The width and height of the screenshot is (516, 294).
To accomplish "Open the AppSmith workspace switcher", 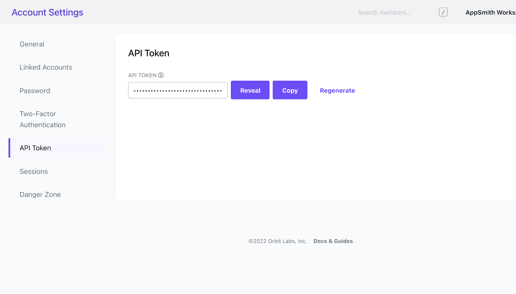I will click(x=490, y=13).
